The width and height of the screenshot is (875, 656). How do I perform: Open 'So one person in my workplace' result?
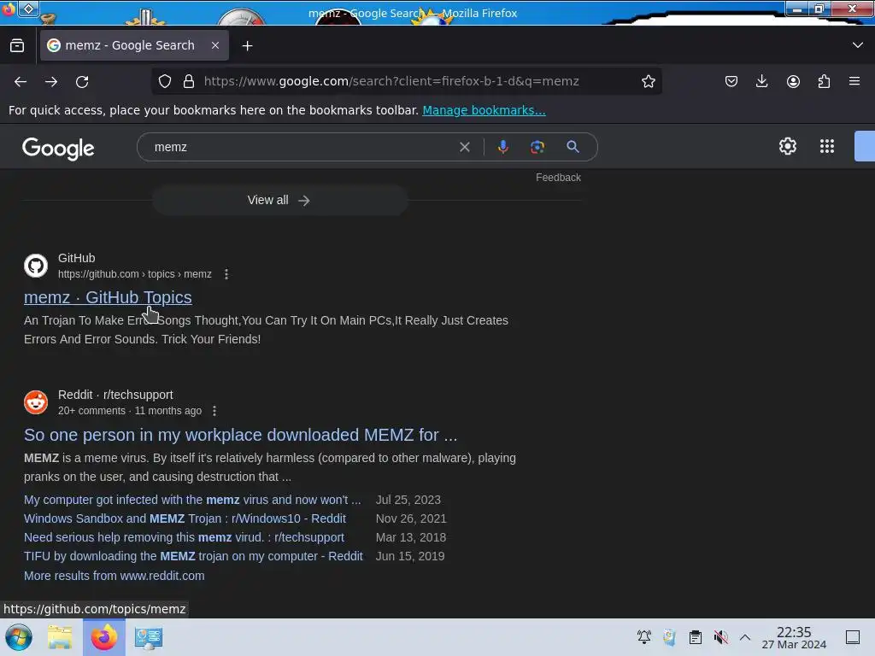240,435
